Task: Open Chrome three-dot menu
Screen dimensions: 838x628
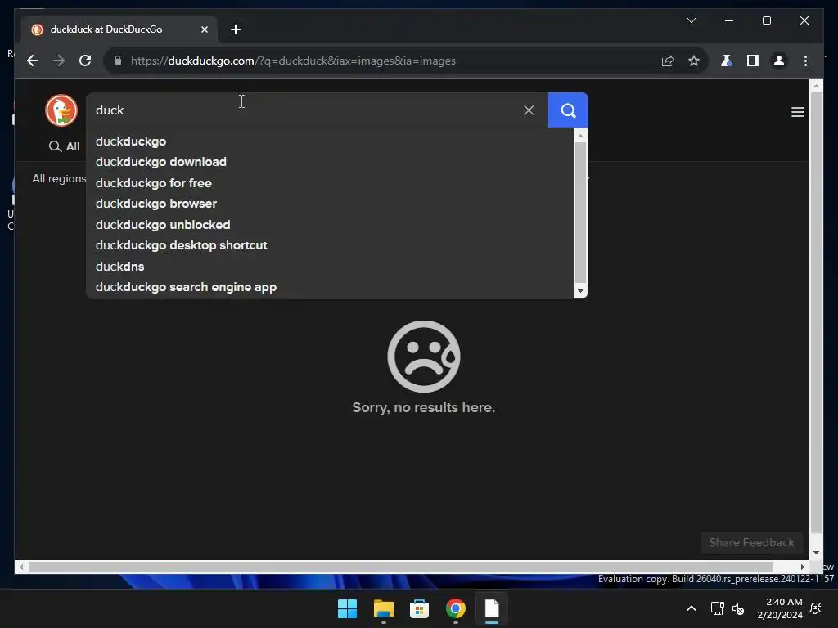Action: (805, 61)
